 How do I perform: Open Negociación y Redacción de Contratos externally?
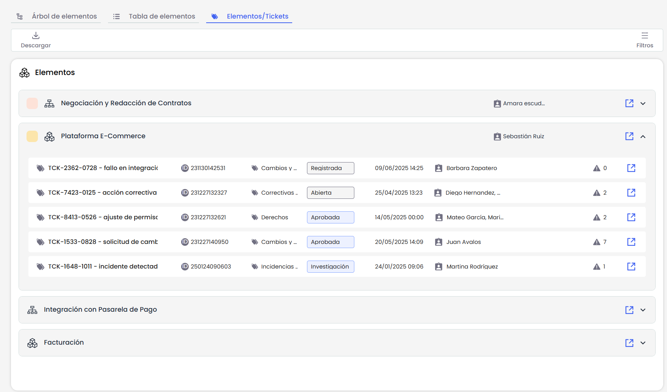629,103
